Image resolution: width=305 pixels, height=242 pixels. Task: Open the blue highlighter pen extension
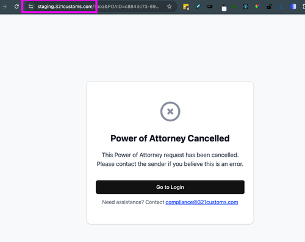[x=198, y=7]
